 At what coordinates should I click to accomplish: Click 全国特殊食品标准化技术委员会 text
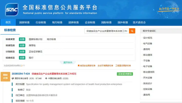pos(42,95)
